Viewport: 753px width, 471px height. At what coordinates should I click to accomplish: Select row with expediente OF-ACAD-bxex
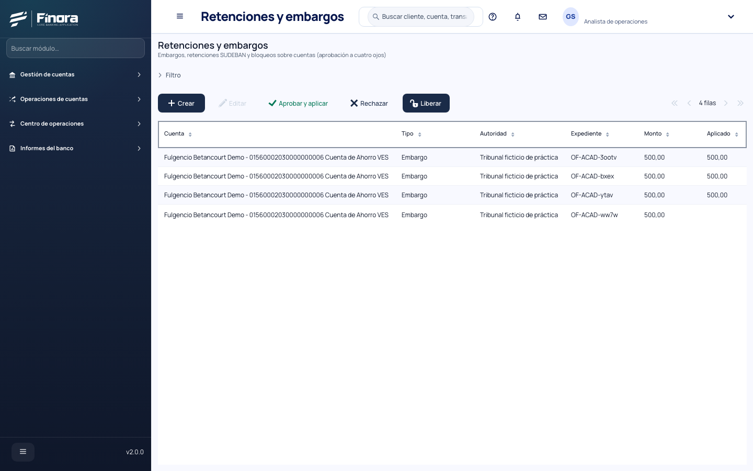coord(452,176)
